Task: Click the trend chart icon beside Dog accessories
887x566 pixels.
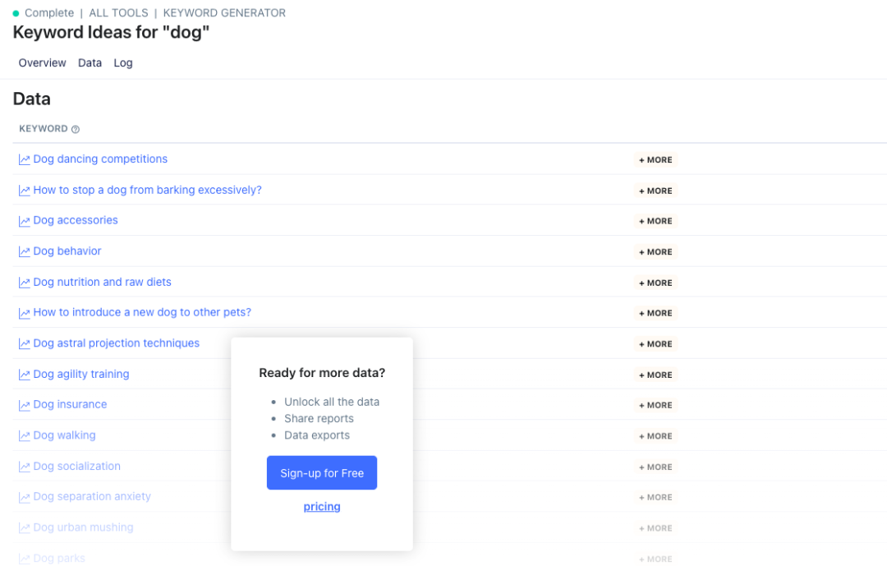Action: point(25,221)
